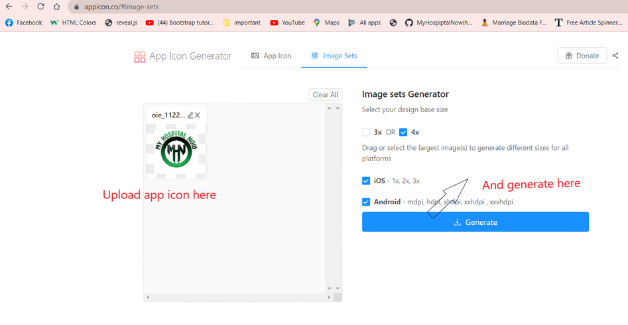
Task: Click the Donate button
Action: click(581, 56)
